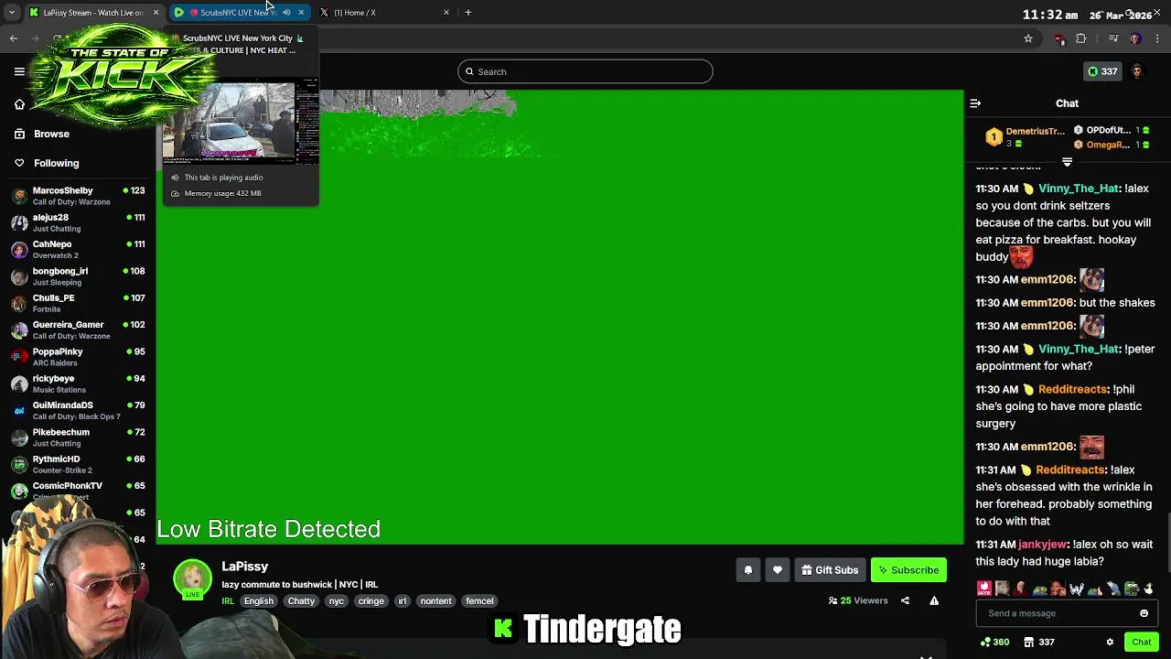Share the stream using share icon

point(905,601)
